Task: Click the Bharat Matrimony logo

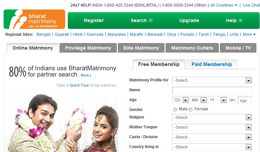Action: coord(34,19)
